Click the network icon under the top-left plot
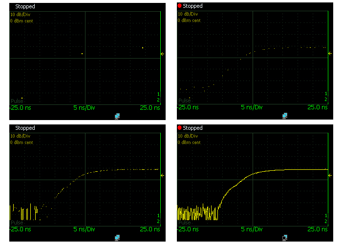The image size is (342, 244). click(x=117, y=116)
